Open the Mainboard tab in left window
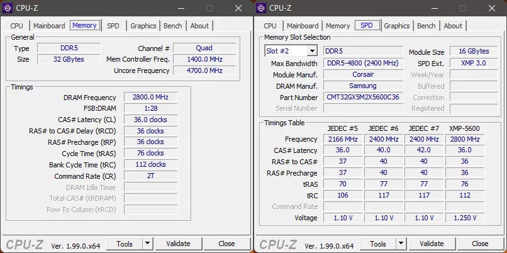Viewport: 507px width, 253px height. coord(49,26)
